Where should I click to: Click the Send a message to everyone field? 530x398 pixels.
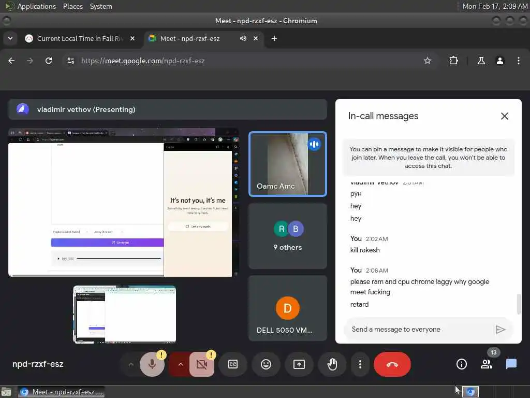click(x=419, y=329)
